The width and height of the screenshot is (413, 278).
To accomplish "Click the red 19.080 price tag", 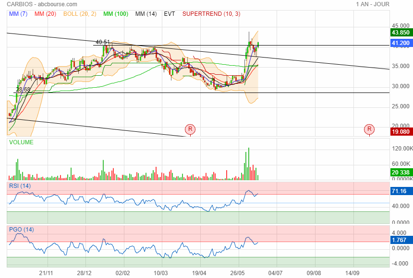I will (x=401, y=132).
